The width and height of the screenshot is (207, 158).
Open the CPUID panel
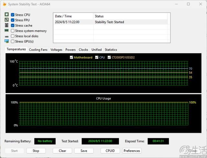[x=110, y=151]
